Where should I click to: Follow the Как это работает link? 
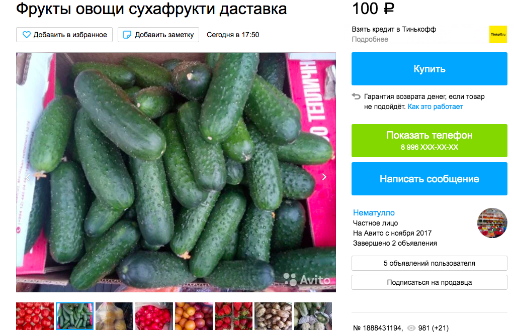tap(435, 106)
